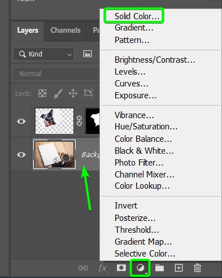
Task: Open the Kind filter dropdown
Action: pyautogui.click(x=43, y=54)
